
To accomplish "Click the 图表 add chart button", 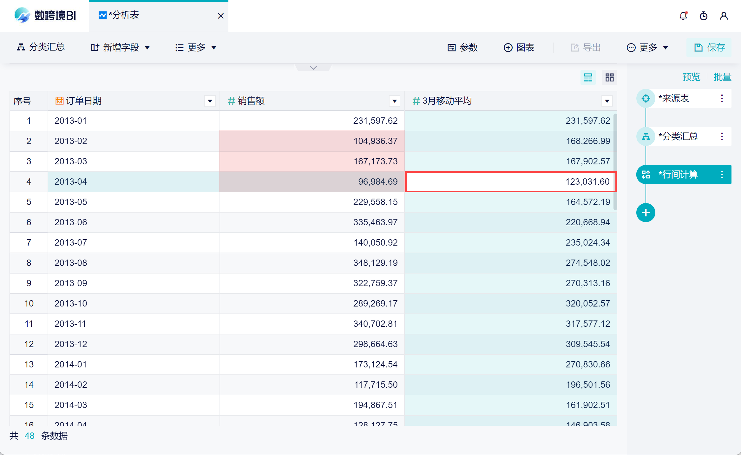I will point(519,48).
